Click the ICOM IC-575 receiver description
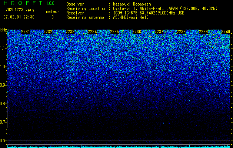Screen dimensions: 233x148 (x=149, y=13)
